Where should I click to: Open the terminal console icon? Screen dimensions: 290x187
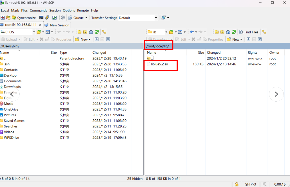tap(41, 18)
